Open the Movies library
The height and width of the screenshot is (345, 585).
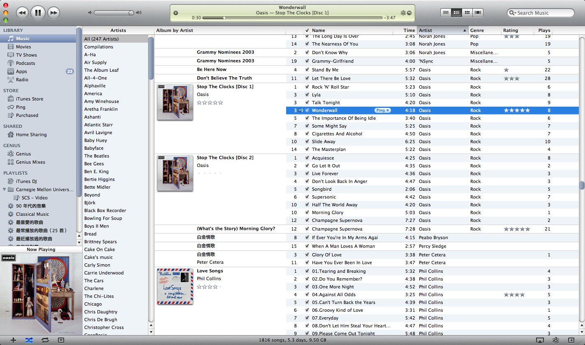(x=23, y=47)
